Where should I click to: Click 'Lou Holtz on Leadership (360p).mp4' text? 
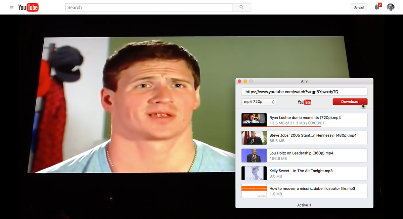click(301, 153)
